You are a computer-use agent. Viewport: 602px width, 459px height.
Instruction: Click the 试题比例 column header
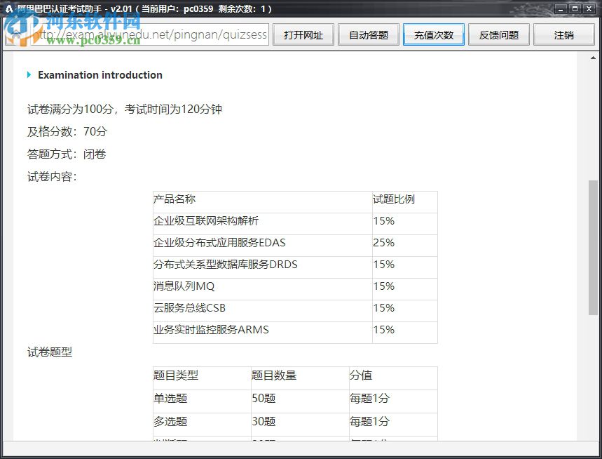(x=396, y=199)
